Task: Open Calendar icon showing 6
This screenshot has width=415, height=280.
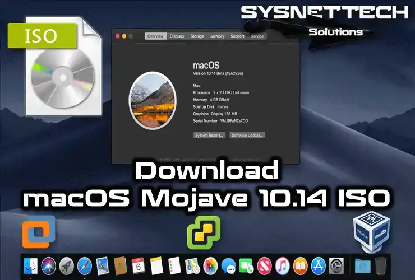Action: click(x=139, y=266)
